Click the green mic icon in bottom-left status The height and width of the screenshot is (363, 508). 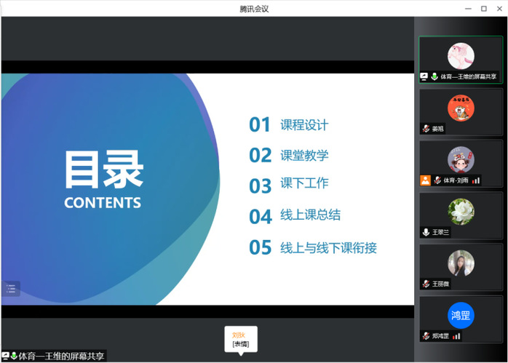tap(14, 356)
